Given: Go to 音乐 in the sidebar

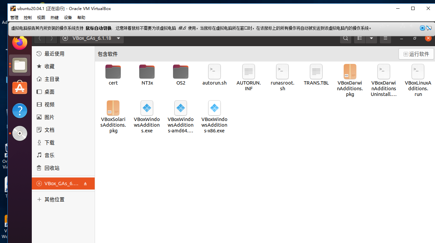Looking at the screenshot, I should point(63,155).
